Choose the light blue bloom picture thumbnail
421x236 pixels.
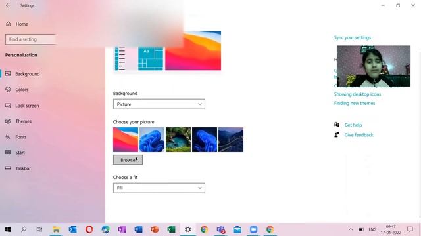[x=152, y=140]
